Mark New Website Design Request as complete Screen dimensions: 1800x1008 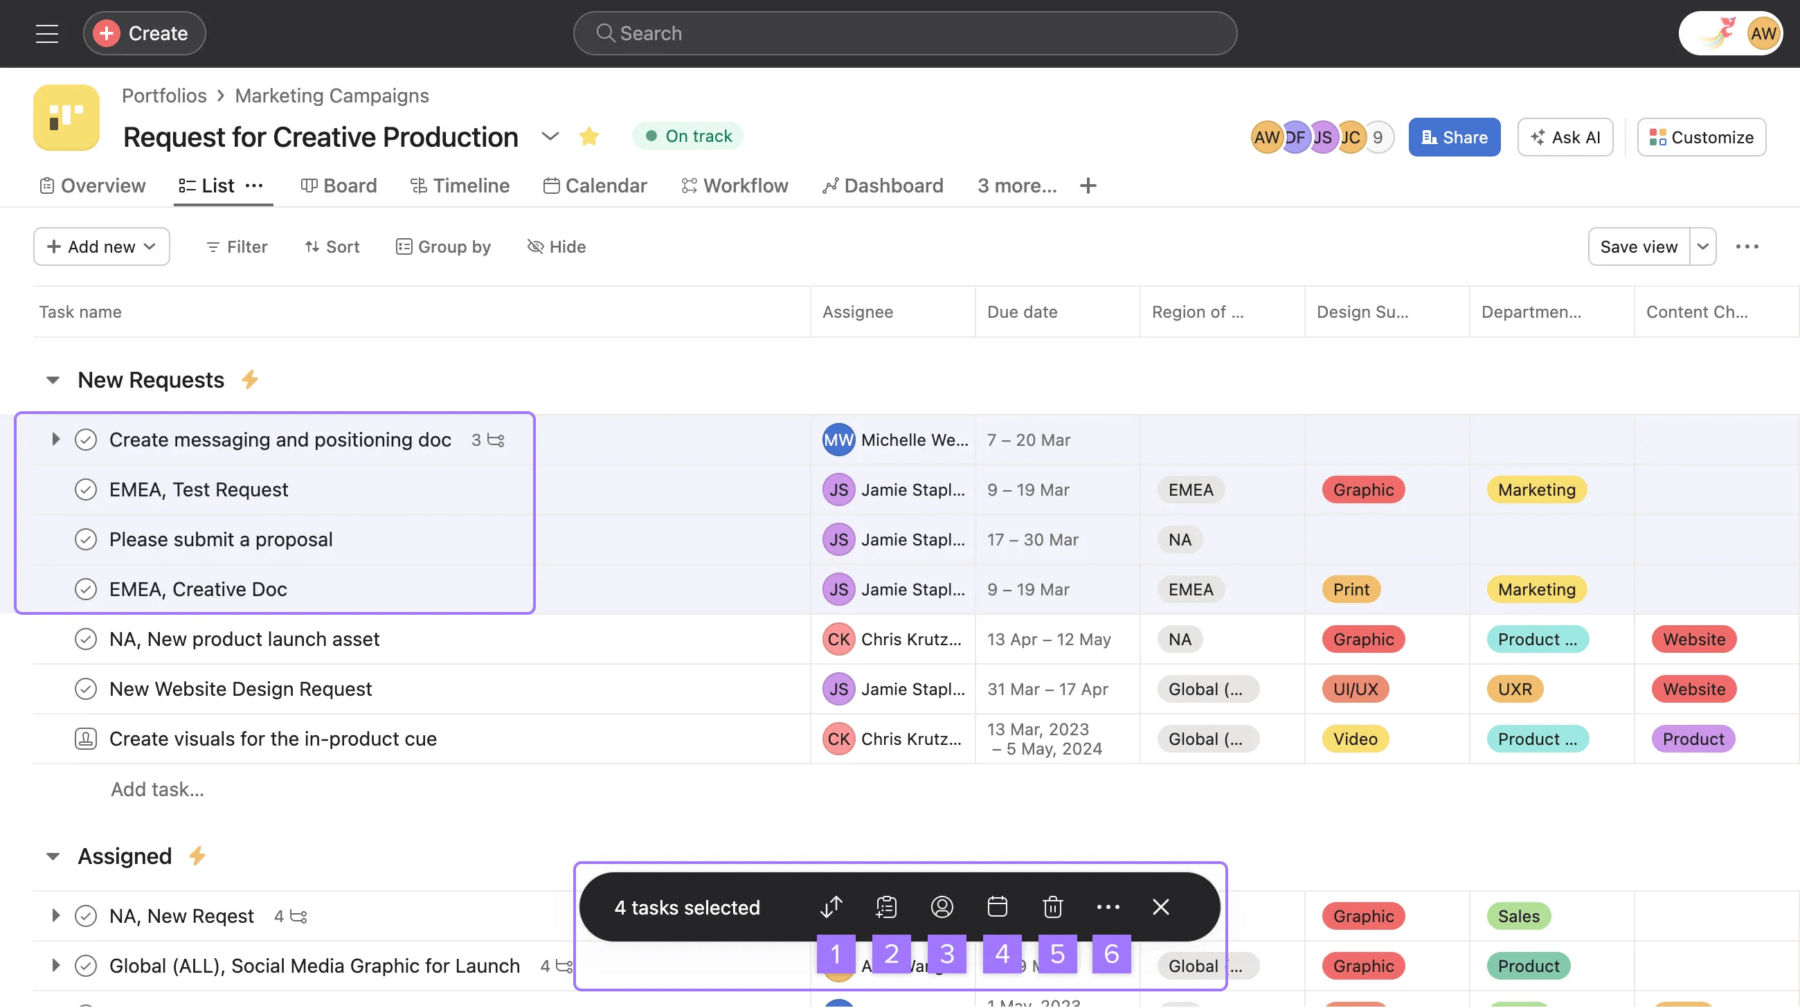pos(86,689)
